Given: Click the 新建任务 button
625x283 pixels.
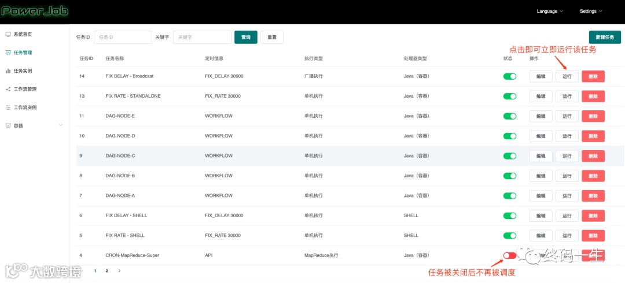Looking at the screenshot, I should pos(605,37).
